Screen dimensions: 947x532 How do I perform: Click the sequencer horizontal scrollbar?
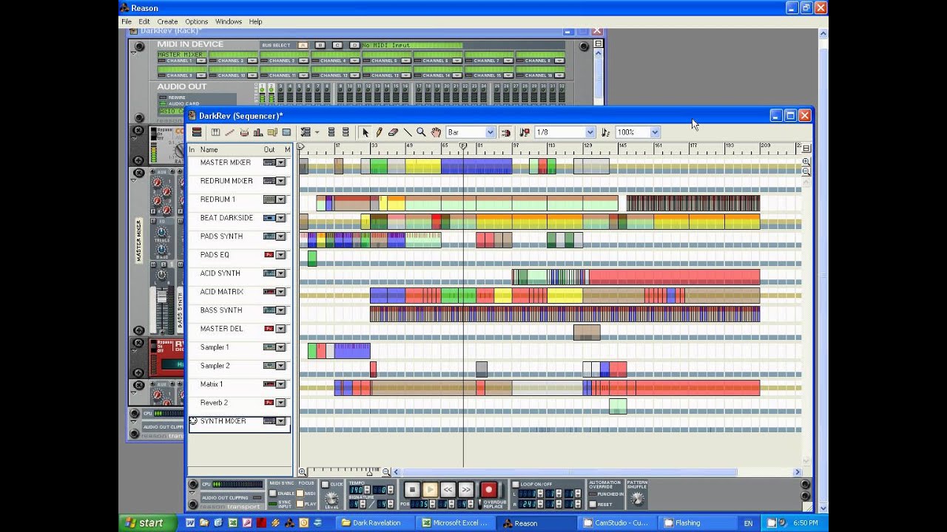[570, 471]
